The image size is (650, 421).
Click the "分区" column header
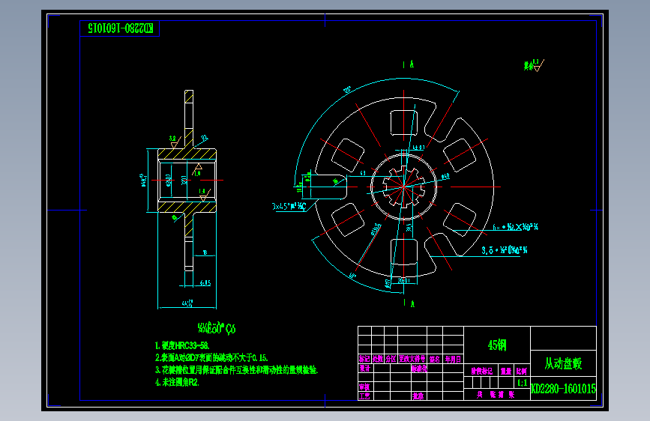391,359
